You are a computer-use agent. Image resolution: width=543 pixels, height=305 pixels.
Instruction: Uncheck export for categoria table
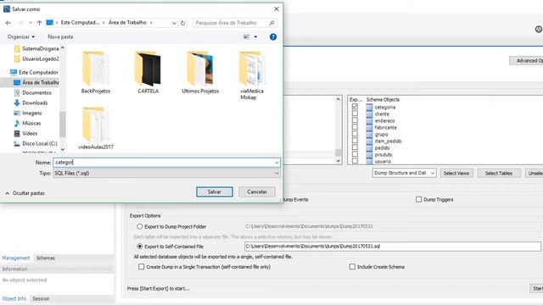click(x=355, y=107)
